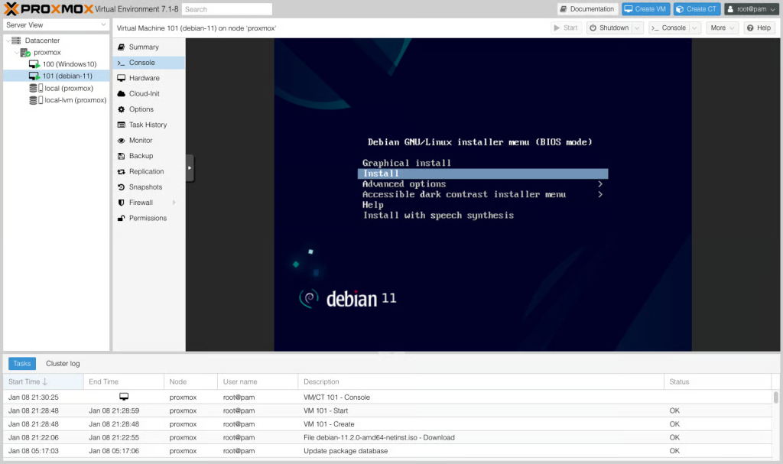Collapse the Datacenter tree node
The width and height of the screenshot is (783, 464).
click(8, 41)
